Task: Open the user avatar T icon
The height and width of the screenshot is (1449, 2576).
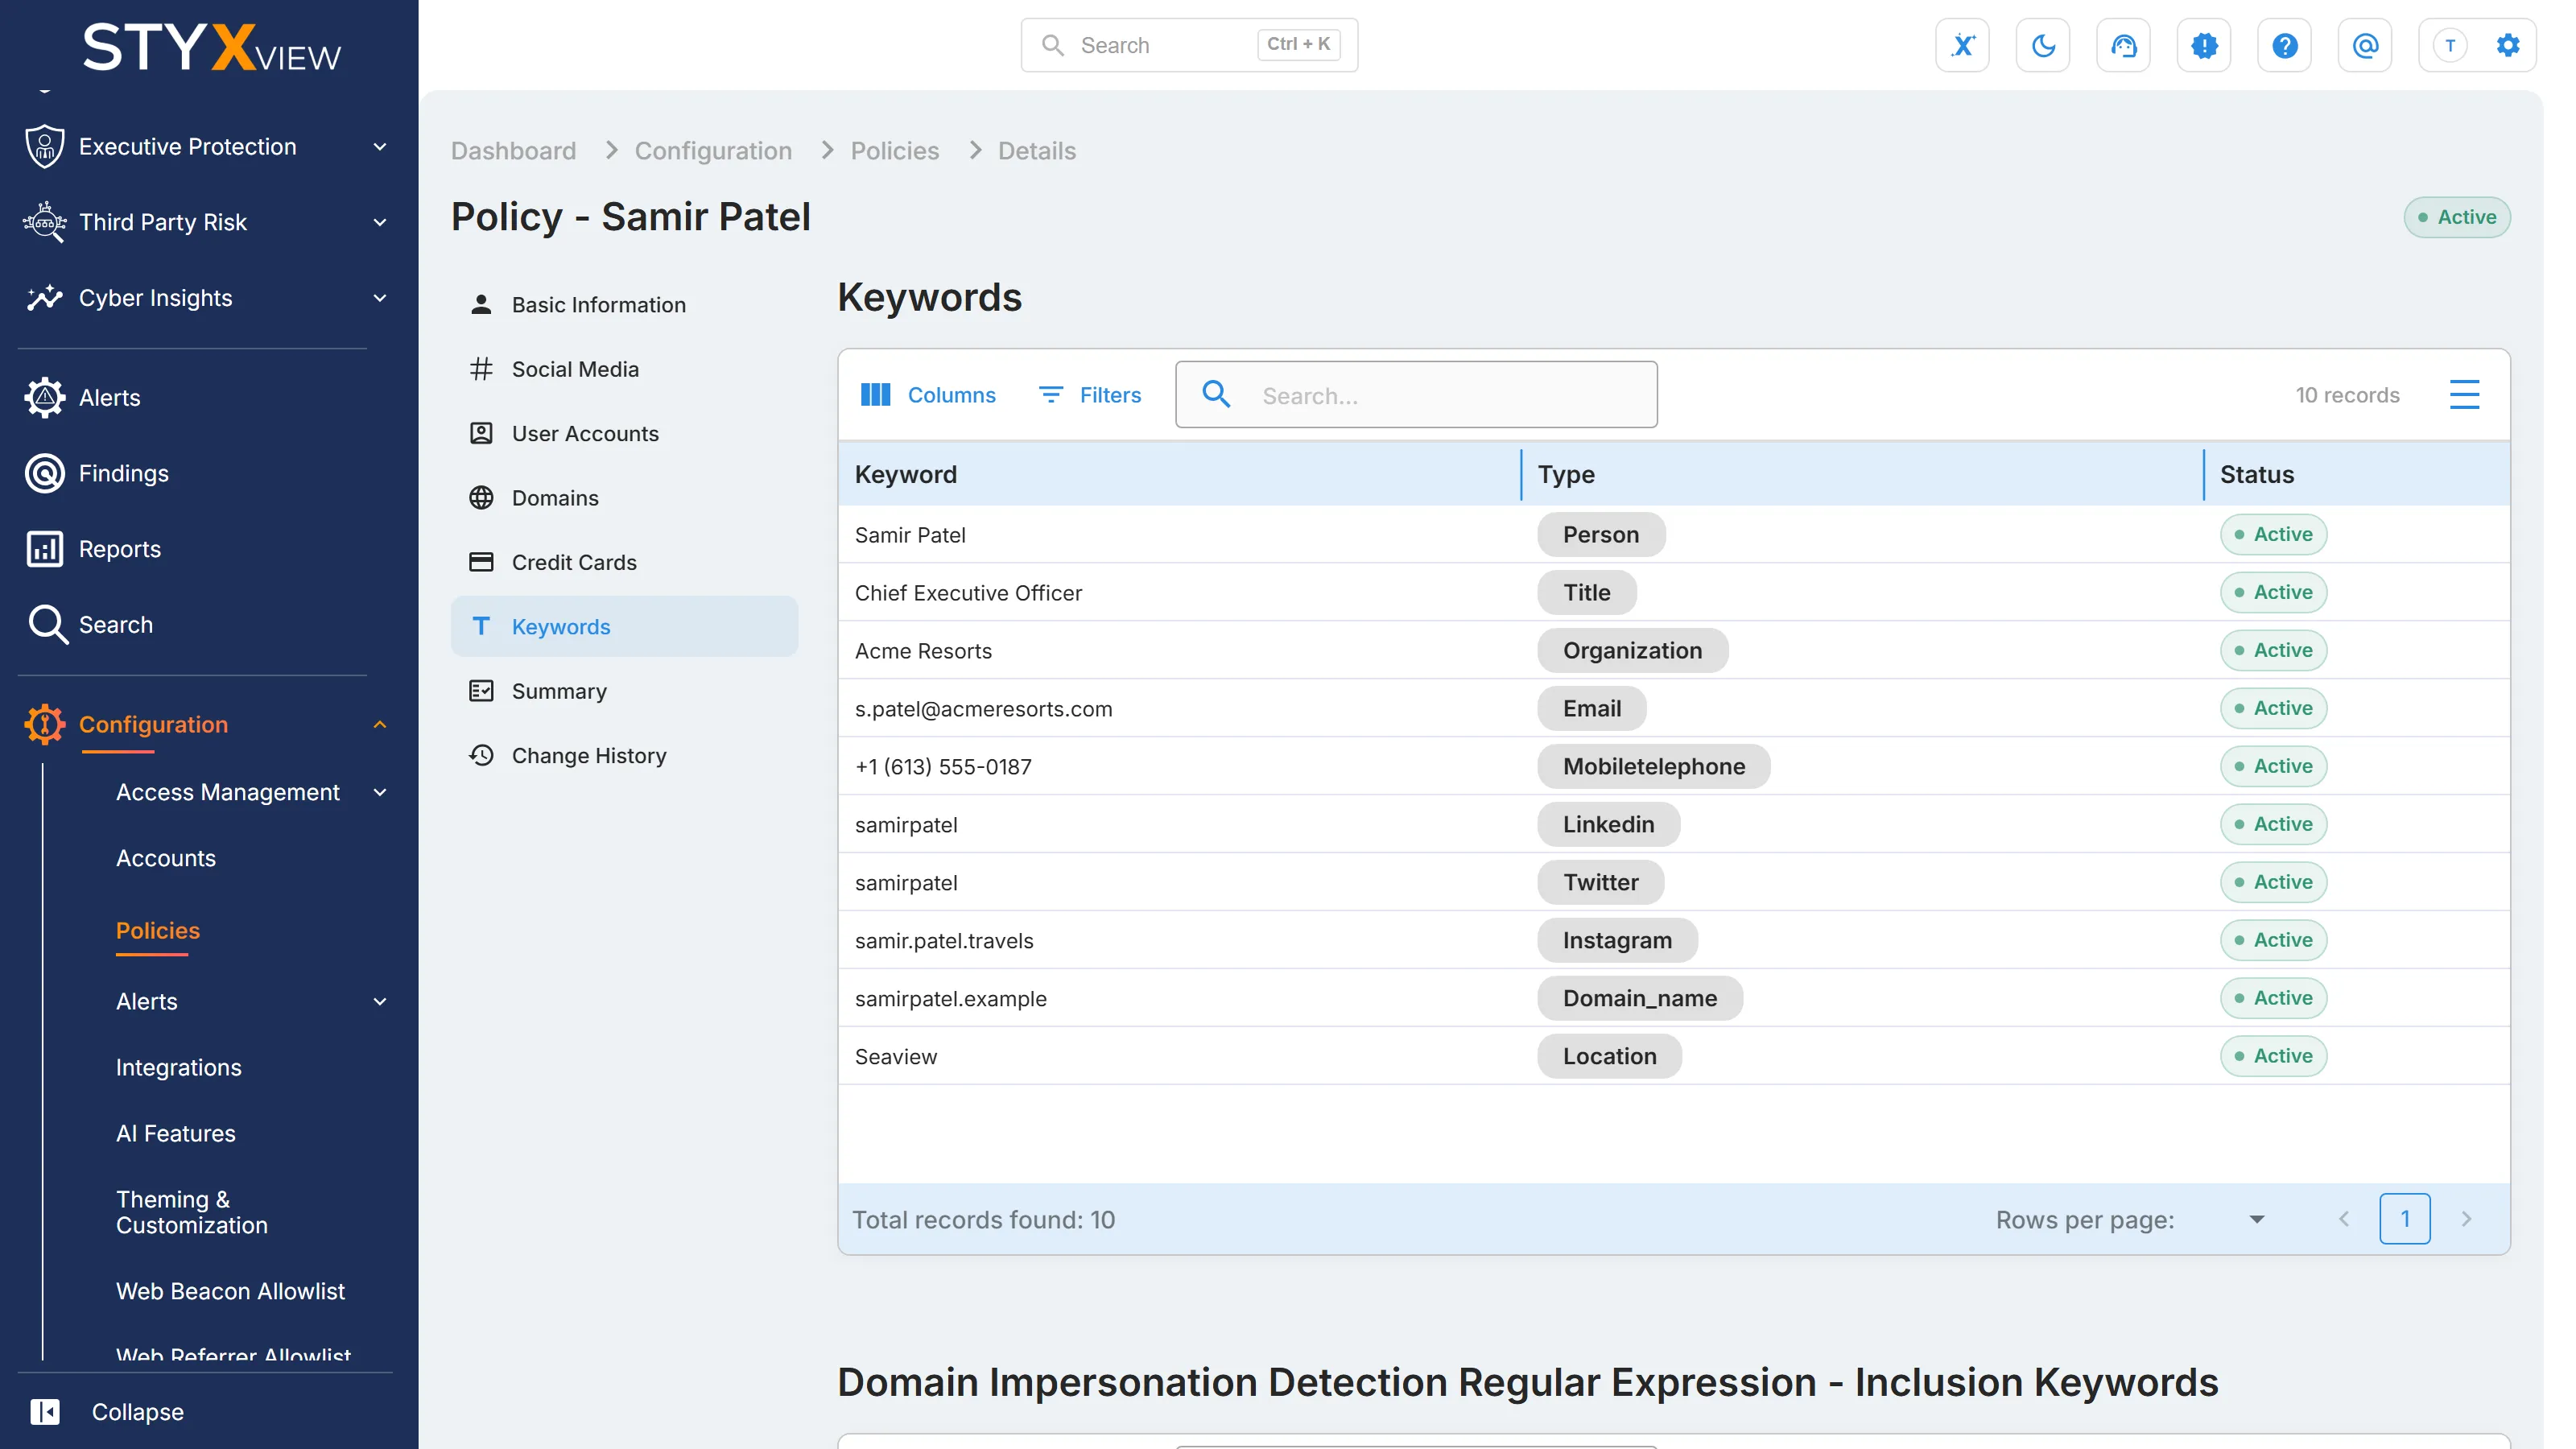Action: pos(2450,45)
